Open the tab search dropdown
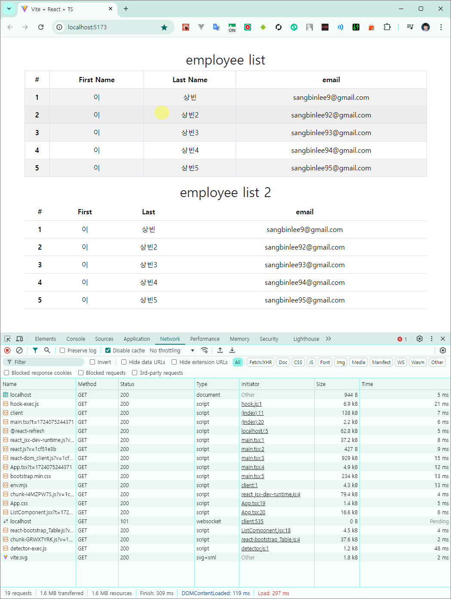The image size is (451, 599). [x=9, y=9]
